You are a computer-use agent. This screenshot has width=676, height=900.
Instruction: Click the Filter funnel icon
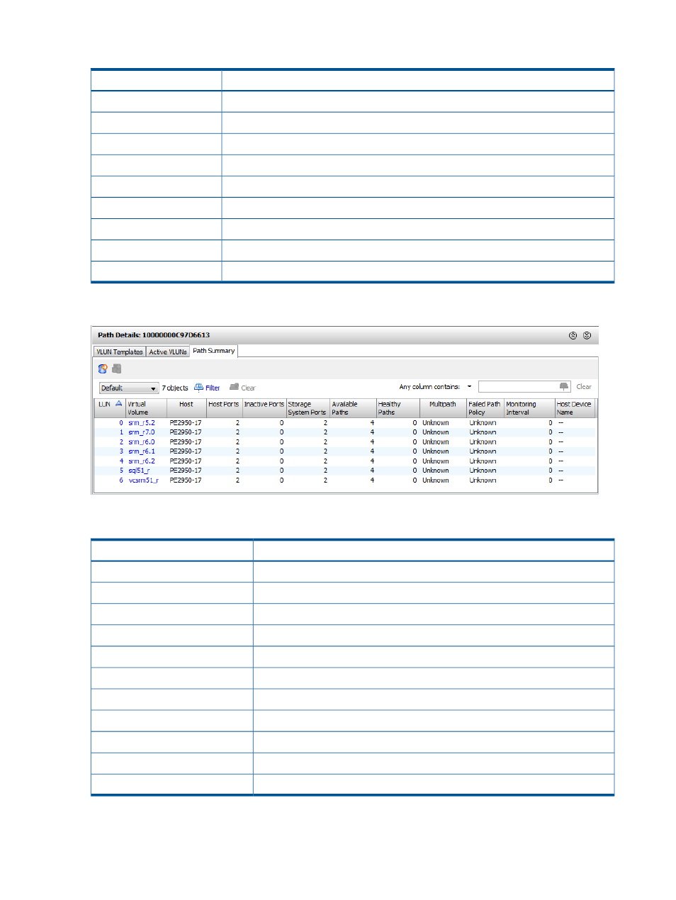pos(198,388)
